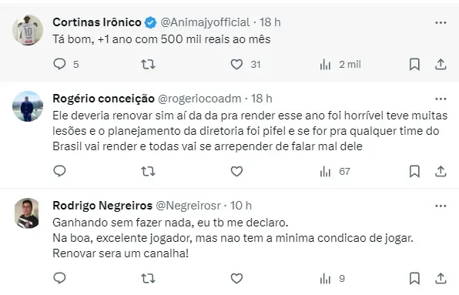
Task: Share Rogério conceição's tweet
Action: tap(441, 171)
